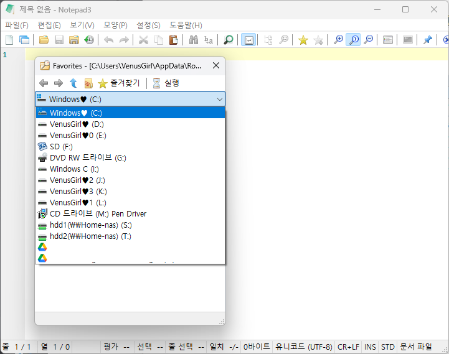Open the 설정(S) menu

tap(148, 25)
